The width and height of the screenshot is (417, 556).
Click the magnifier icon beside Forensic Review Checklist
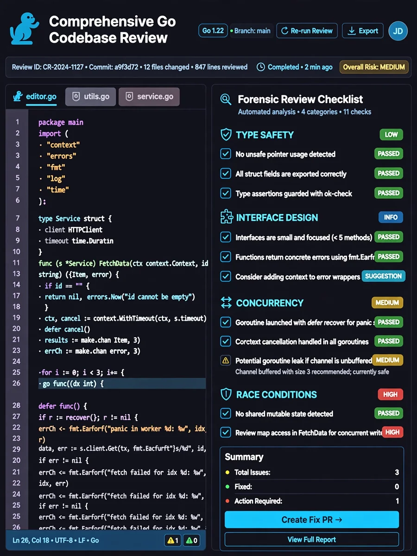(x=226, y=99)
